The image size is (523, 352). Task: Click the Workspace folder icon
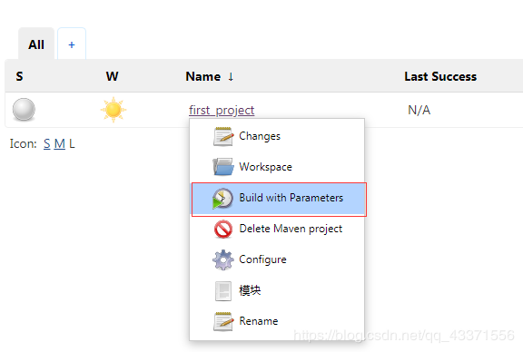(x=223, y=167)
